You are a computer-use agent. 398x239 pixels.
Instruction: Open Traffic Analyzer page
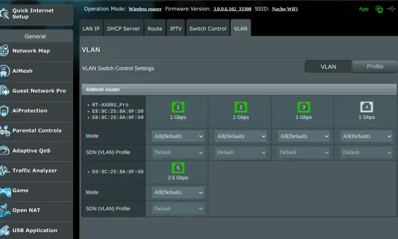click(36, 171)
